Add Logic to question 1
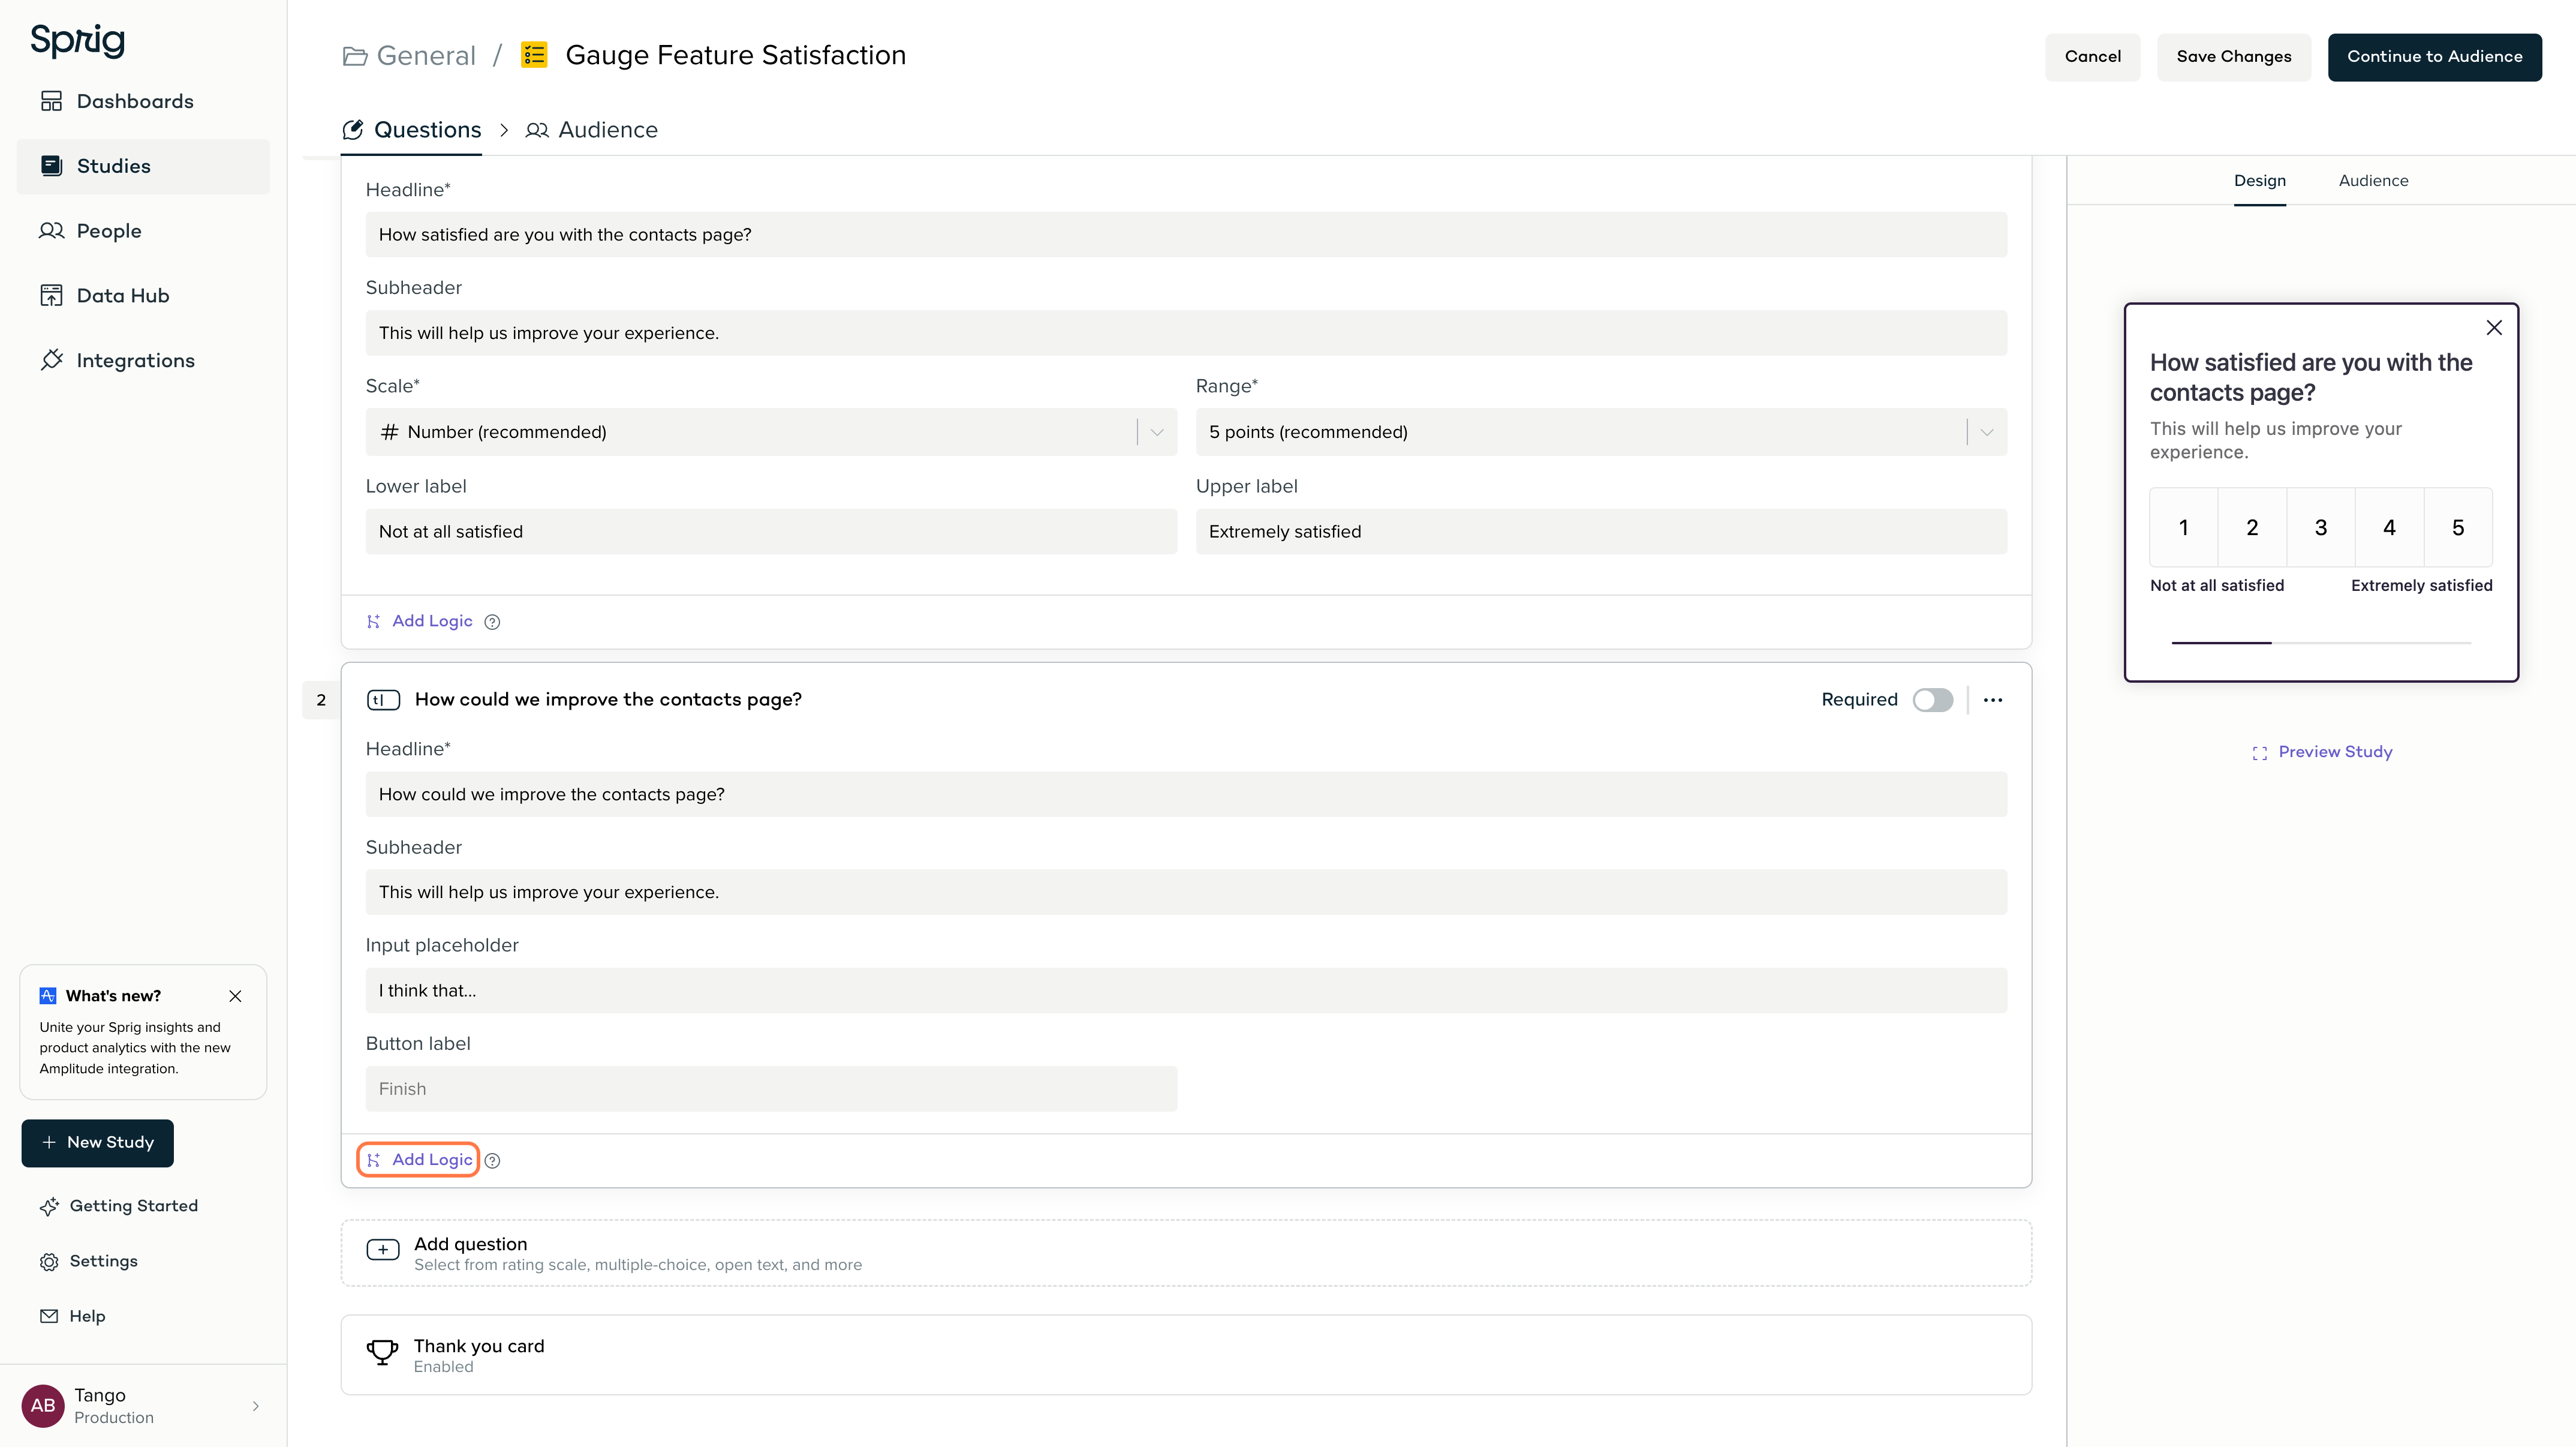2576x1447 pixels. [420, 622]
